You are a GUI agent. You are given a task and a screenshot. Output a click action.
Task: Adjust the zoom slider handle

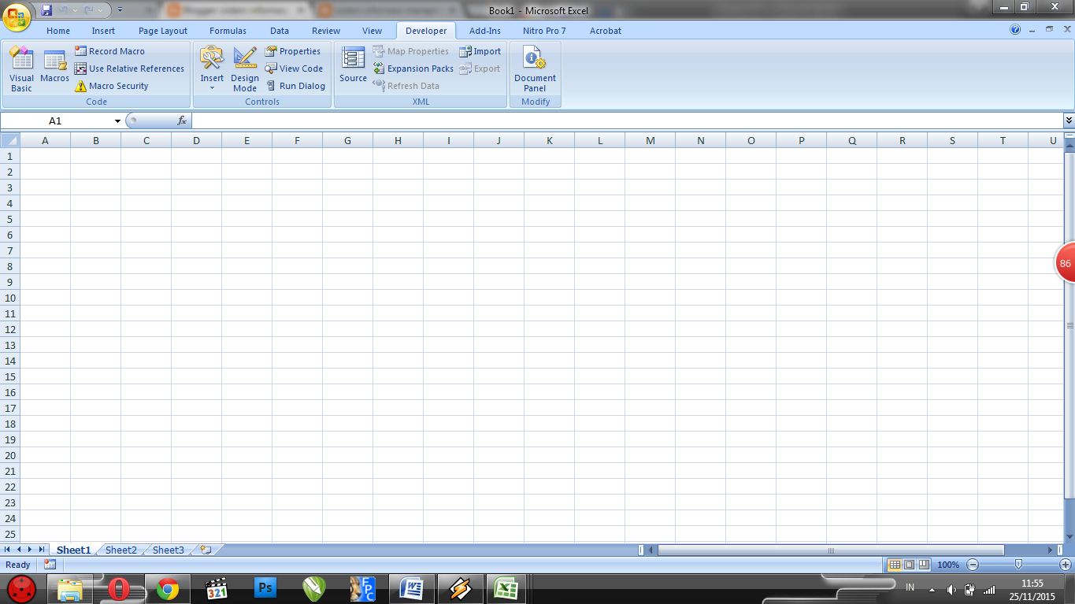pyautogui.click(x=1019, y=565)
